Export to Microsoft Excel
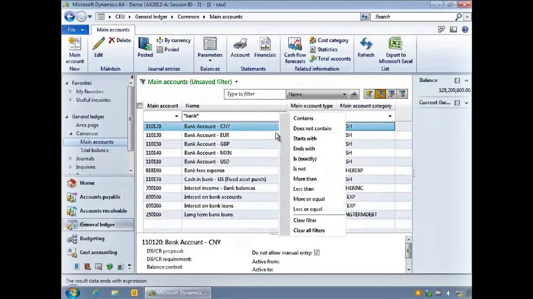This screenshot has width=533, height=299. coord(396,50)
